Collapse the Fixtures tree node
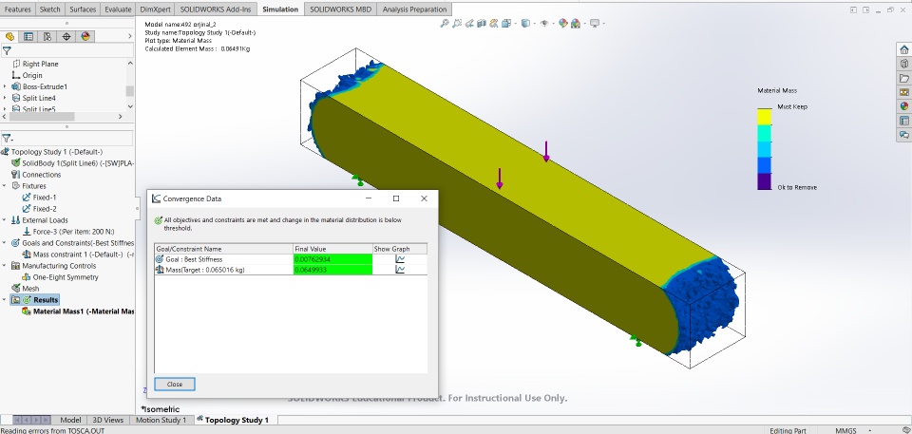 [x=6, y=185]
